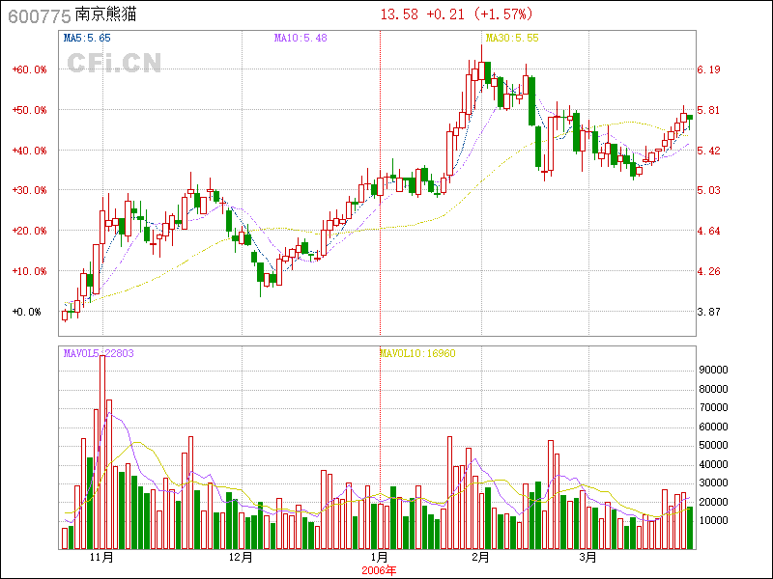Click the 1月 date marker
The height and width of the screenshot is (579, 773).
click(380, 558)
